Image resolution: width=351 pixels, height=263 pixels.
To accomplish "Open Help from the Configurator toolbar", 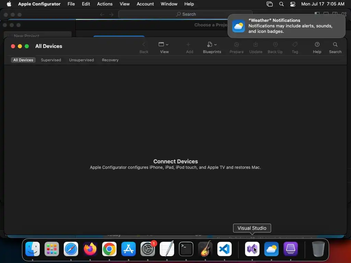I will tap(317, 48).
